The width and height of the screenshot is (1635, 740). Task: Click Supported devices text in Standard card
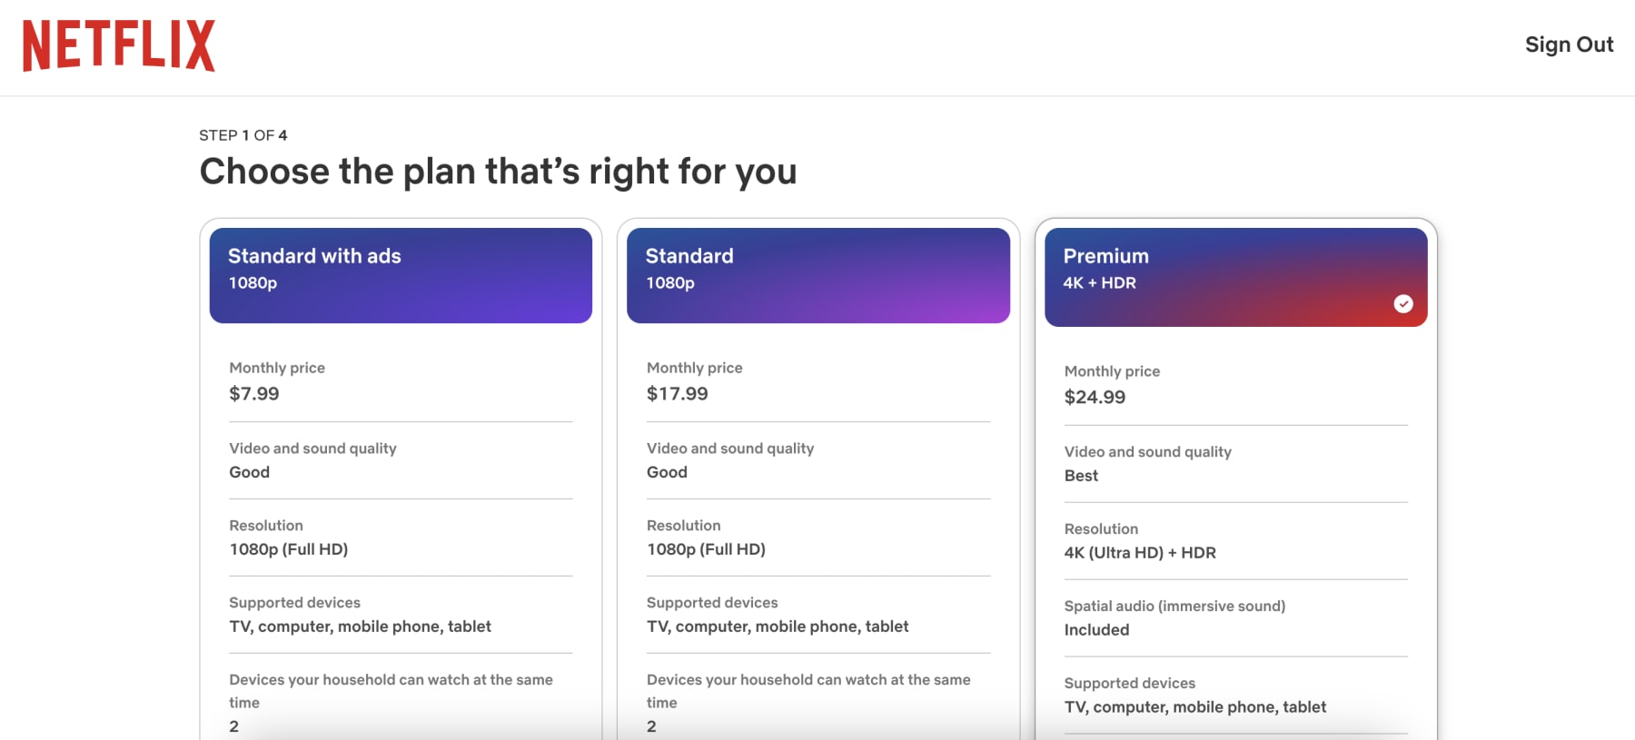[778, 627]
